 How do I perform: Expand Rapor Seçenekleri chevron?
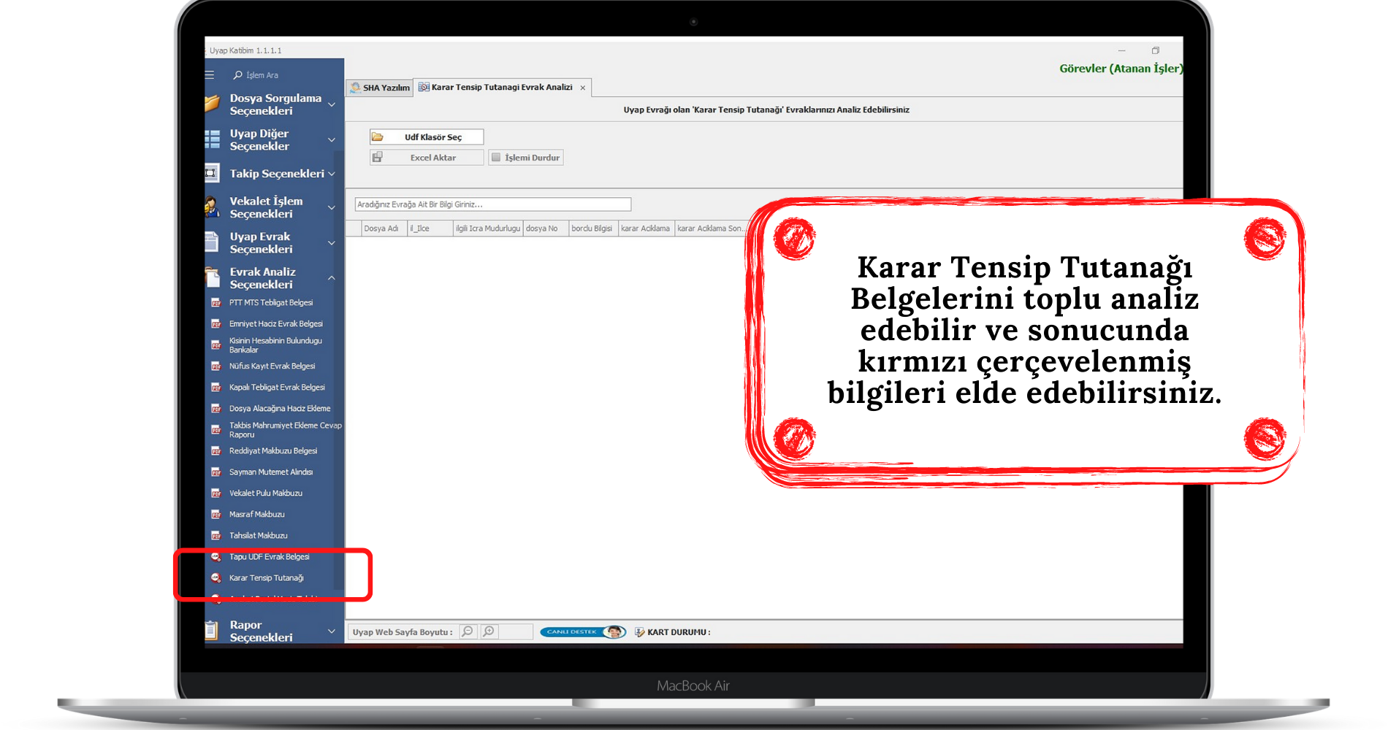tap(332, 631)
